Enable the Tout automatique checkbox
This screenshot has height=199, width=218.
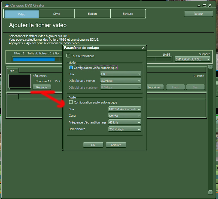click(68, 56)
